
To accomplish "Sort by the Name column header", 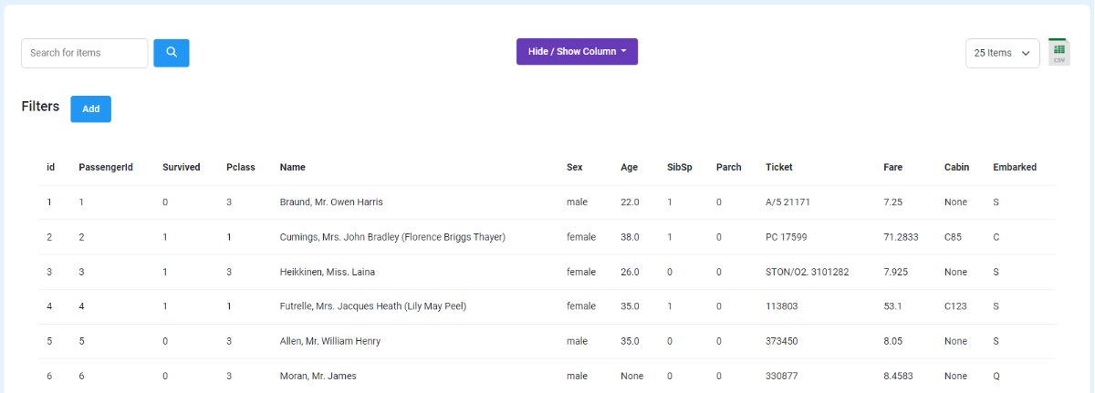I will pos(293,167).
